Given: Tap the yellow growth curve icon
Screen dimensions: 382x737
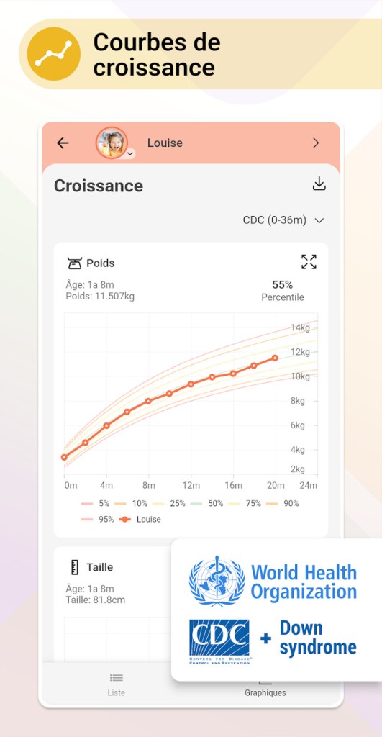Looking at the screenshot, I should pos(53,54).
